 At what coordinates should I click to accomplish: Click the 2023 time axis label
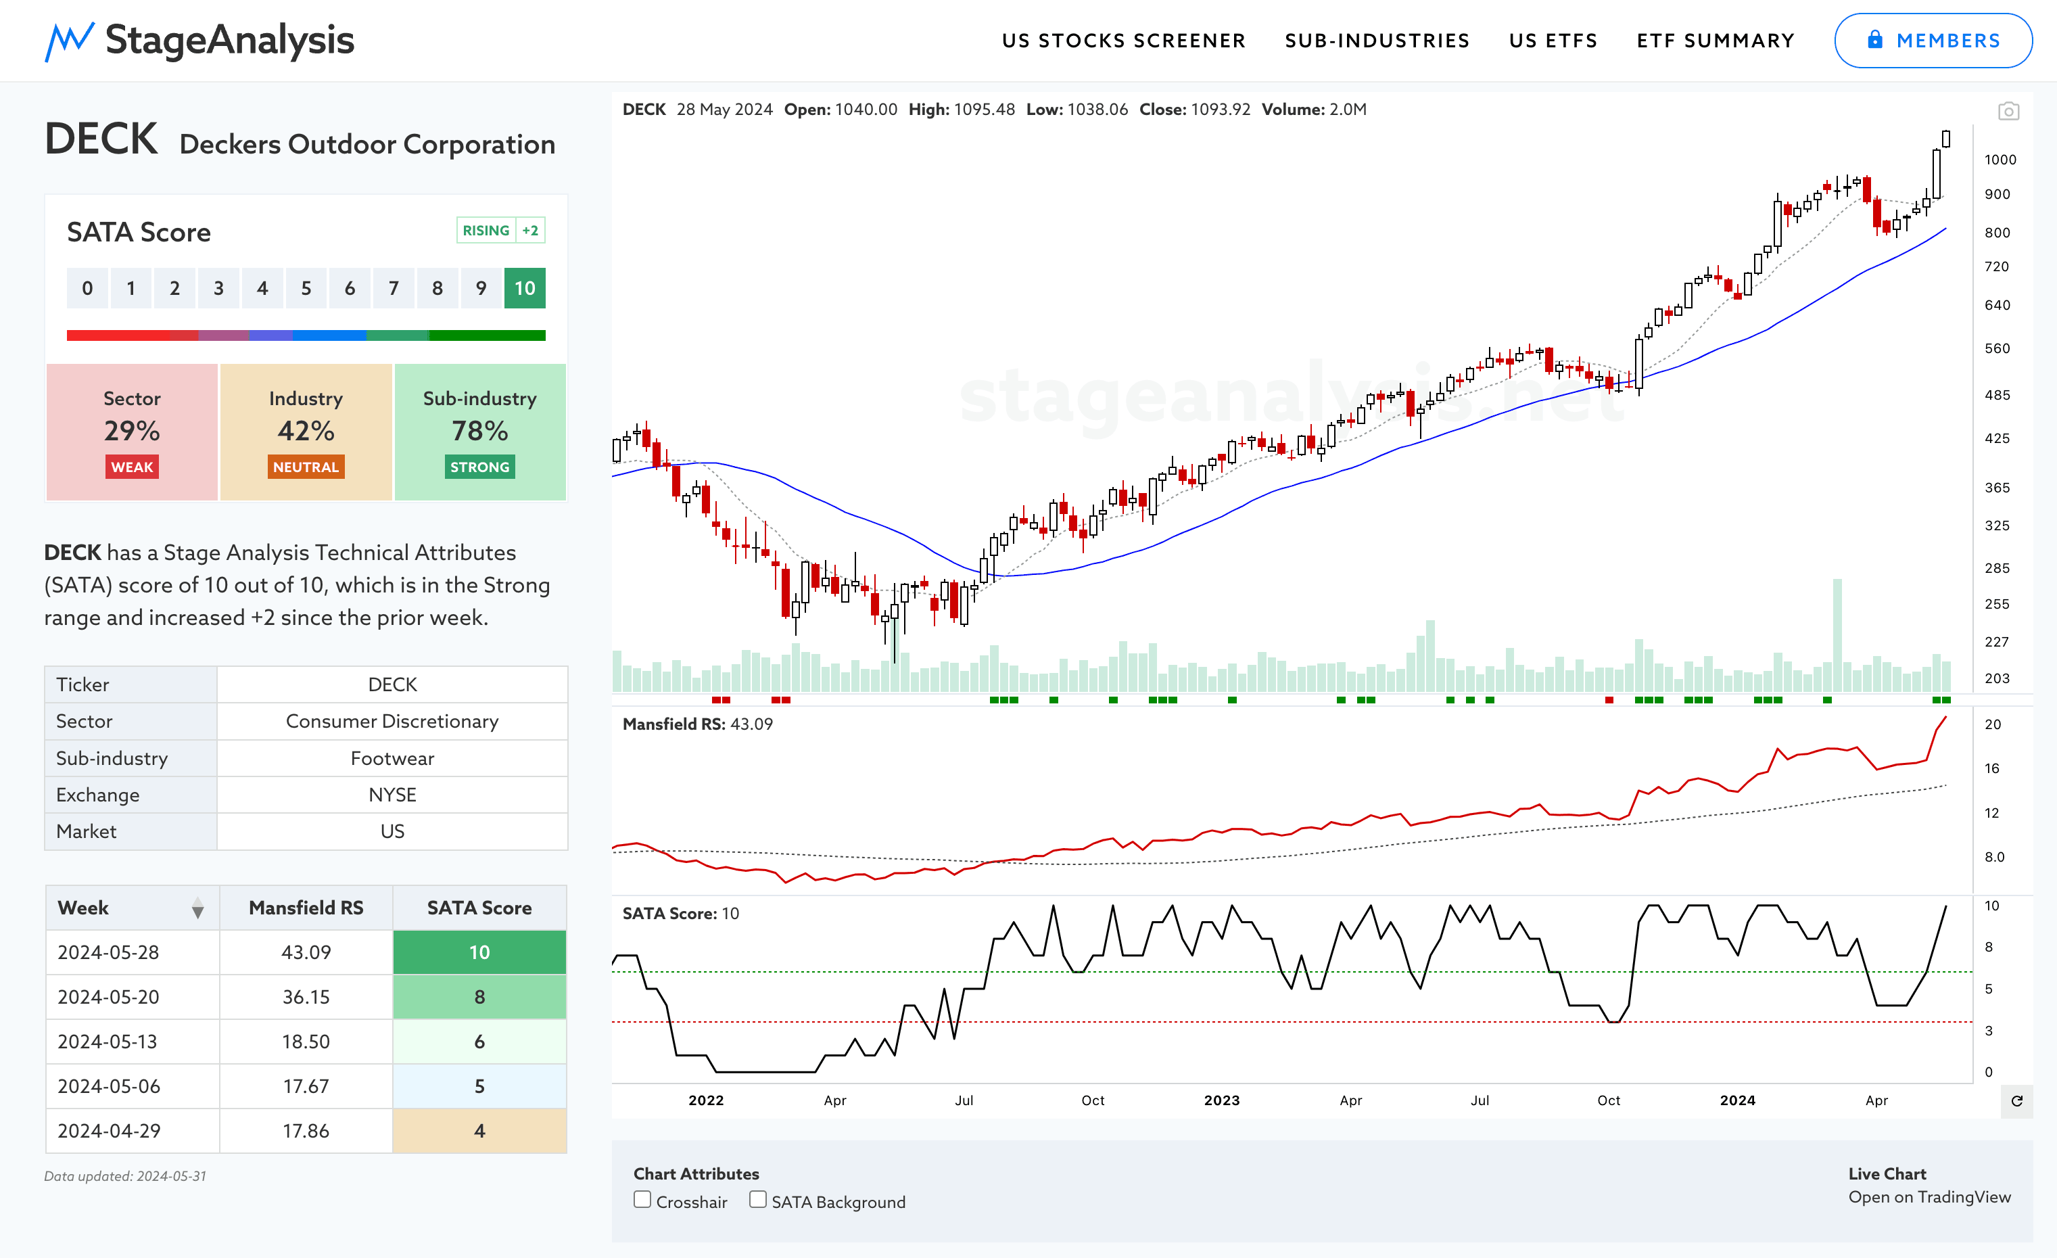pos(1221,1100)
